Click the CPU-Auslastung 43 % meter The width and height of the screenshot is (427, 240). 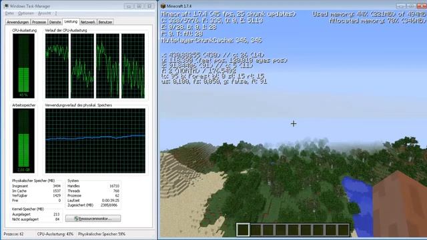[x=24, y=66]
